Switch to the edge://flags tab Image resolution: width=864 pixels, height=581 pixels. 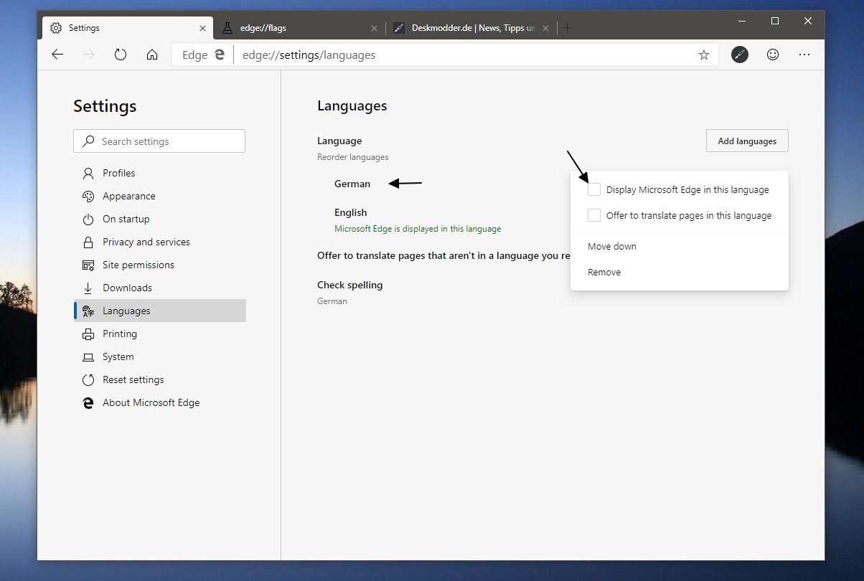(299, 28)
